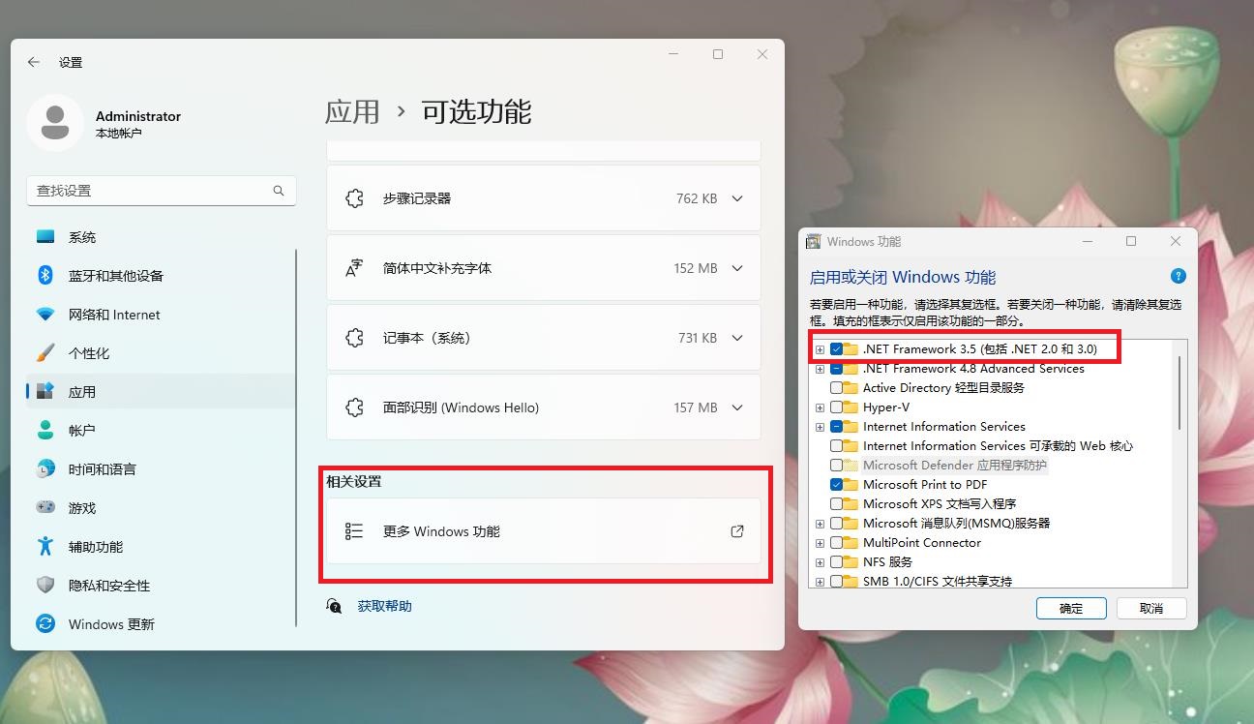This screenshot has width=1254, height=724.
Task: Expand the NFS 服务 tree node
Action: (x=820, y=562)
